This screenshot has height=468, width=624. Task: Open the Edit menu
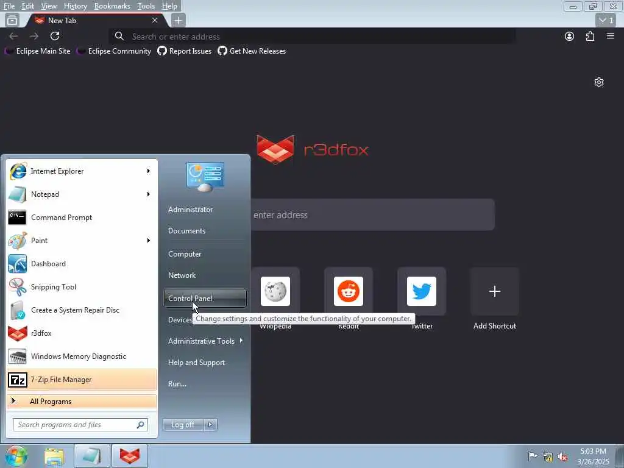click(x=27, y=6)
